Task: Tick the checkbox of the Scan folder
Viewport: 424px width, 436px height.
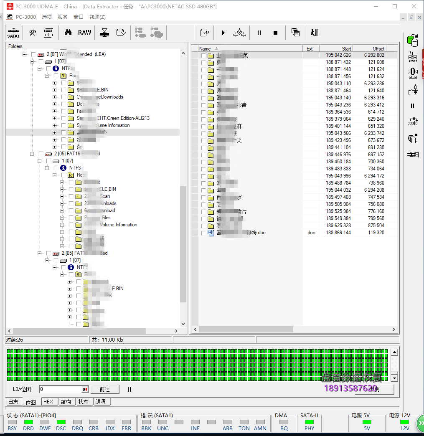Action: click(71, 196)
